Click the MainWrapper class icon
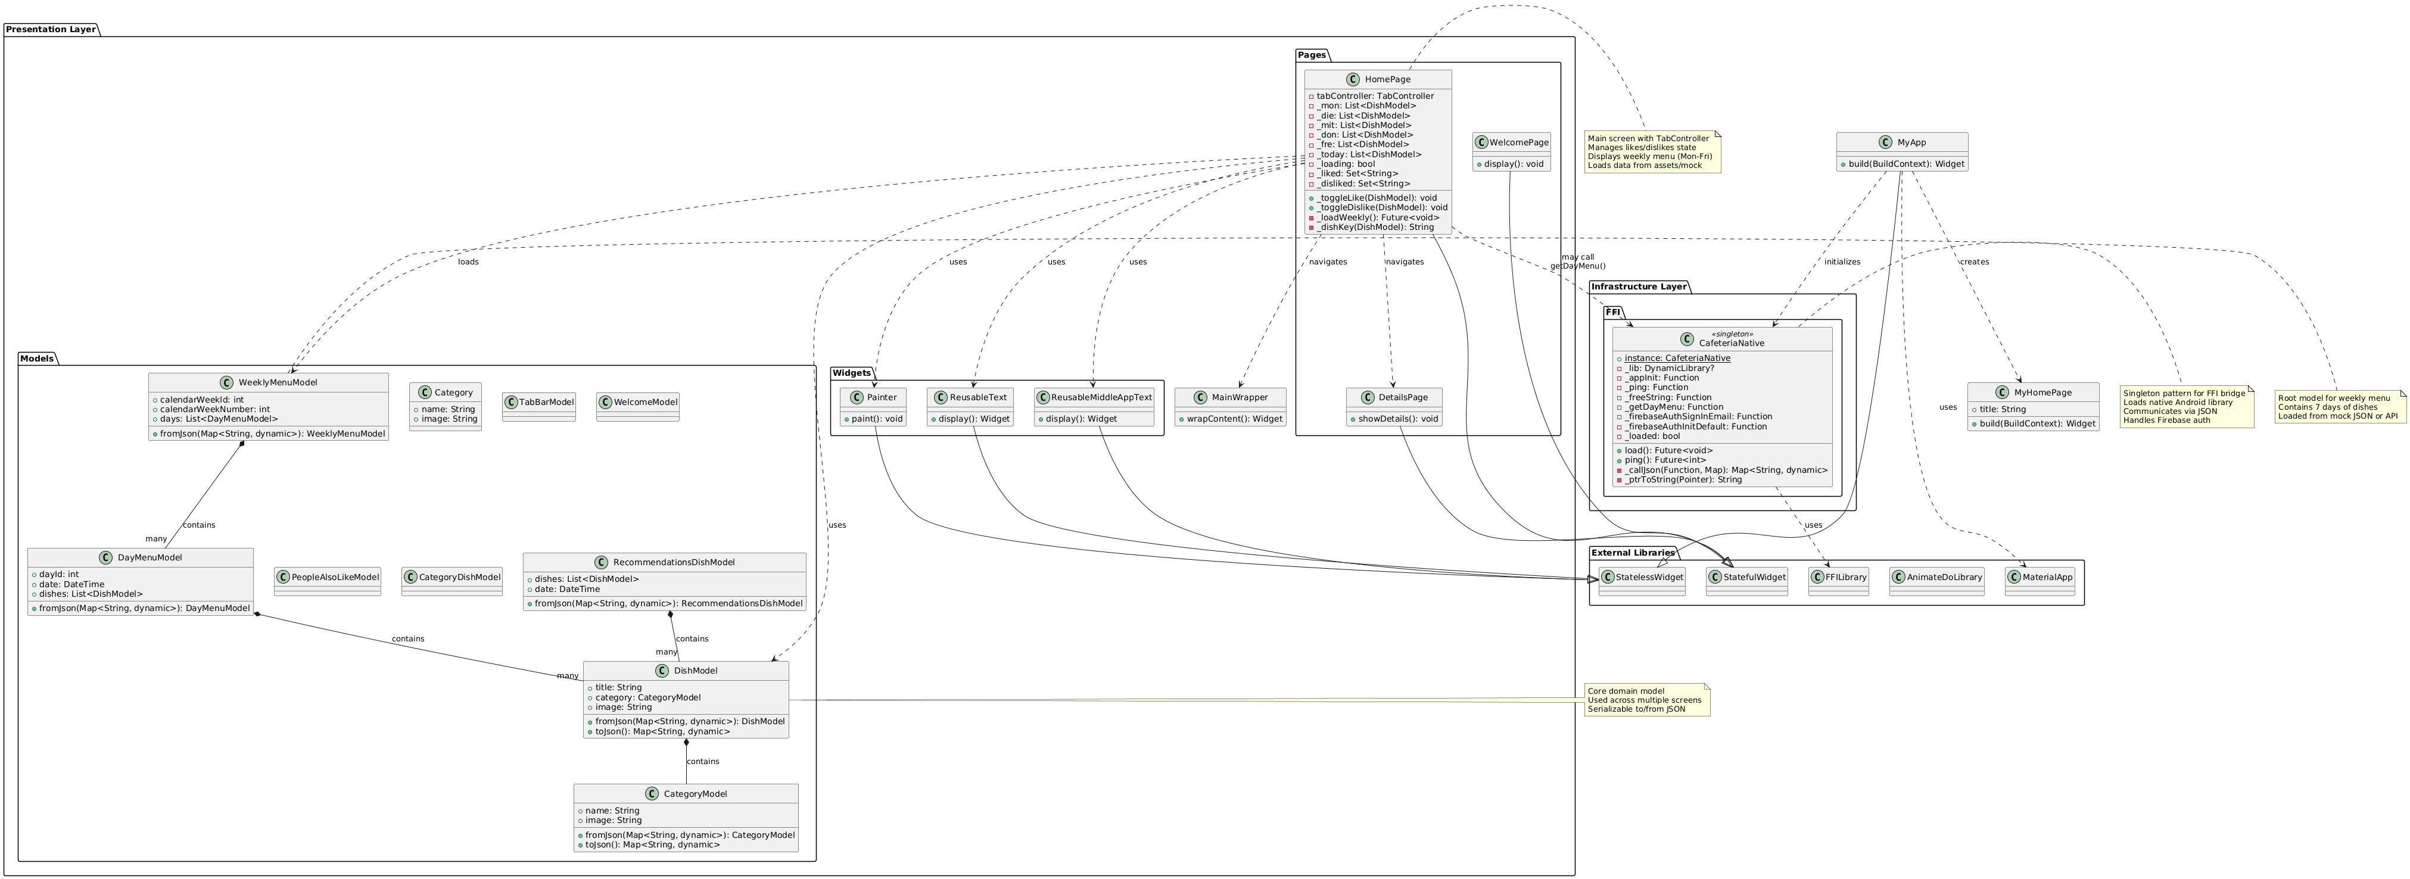 pyautogui.click(x=1200, y=397)
